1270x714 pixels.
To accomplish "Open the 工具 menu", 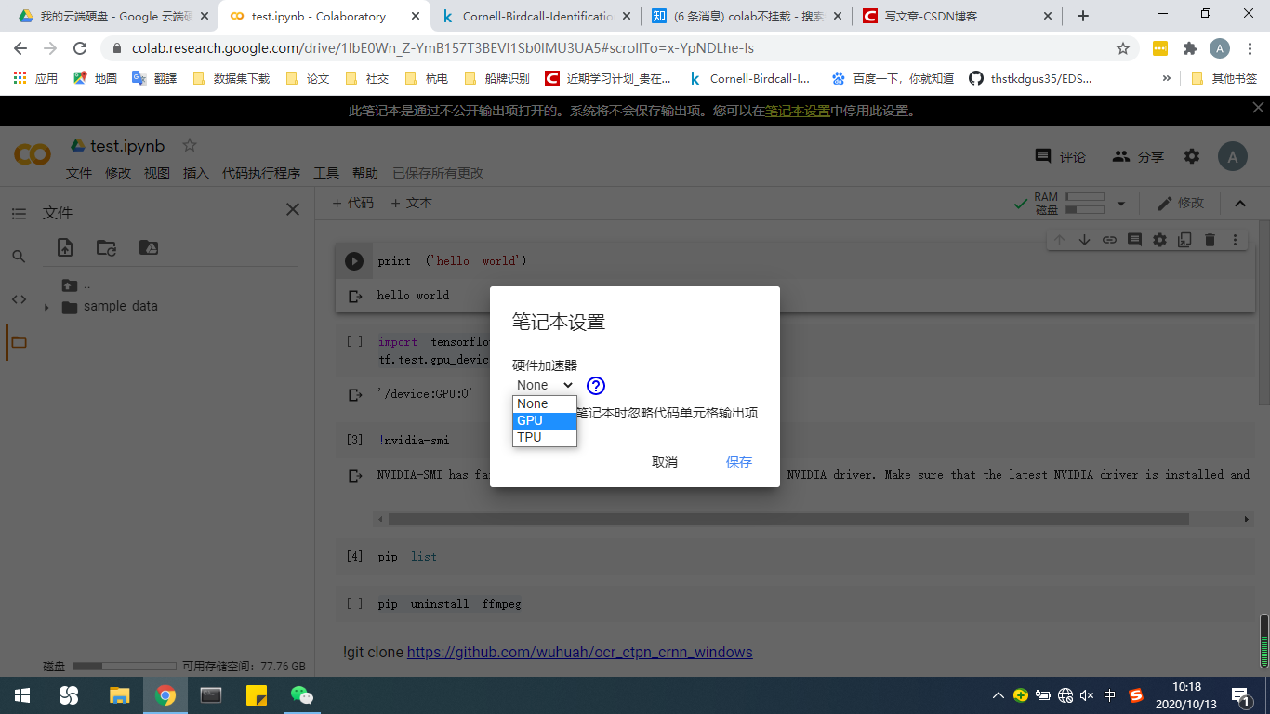I will [326, 173].
